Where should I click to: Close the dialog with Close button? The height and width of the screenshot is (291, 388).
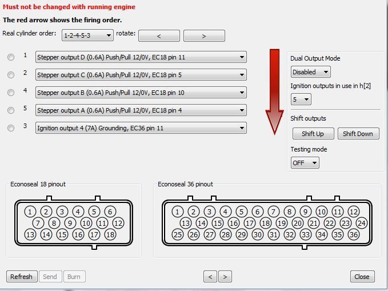[x=362, y=276]
